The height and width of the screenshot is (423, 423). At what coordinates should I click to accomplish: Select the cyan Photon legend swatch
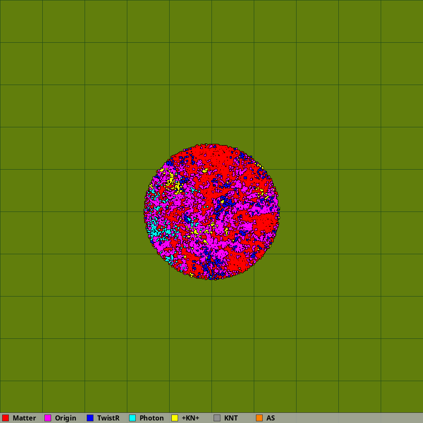[132, 418]
